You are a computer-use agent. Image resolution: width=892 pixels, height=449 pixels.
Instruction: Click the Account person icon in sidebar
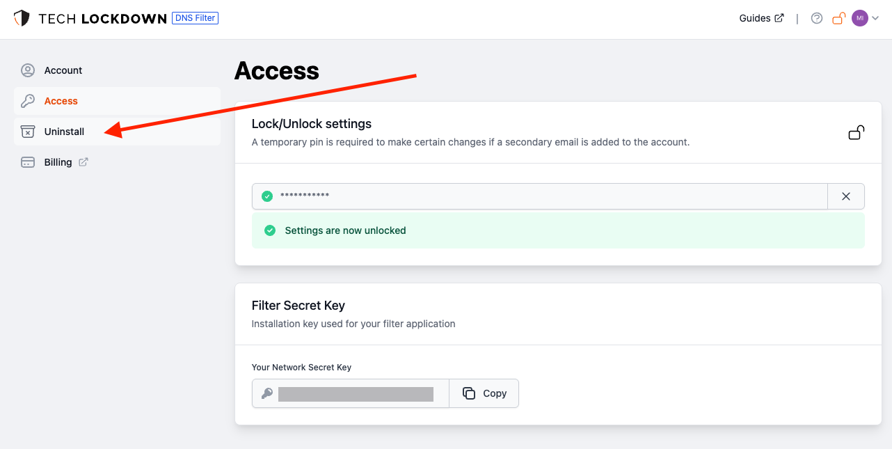(28, 70)
